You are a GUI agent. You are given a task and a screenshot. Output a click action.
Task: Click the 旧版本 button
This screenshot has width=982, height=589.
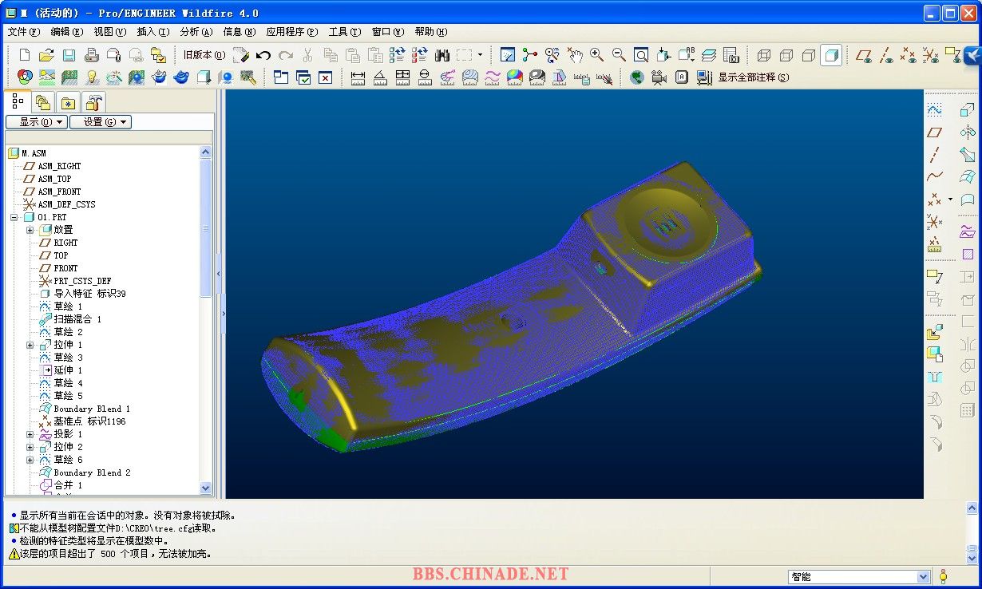pyautogui.click(x=204, y=55)
